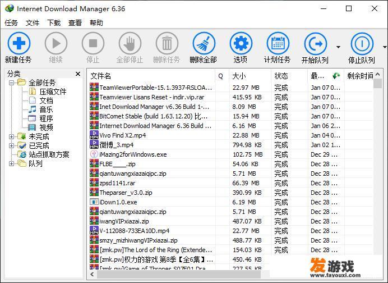388x283 pixels.
Task: Open the 下载 menu
Action: coord(54,23)
